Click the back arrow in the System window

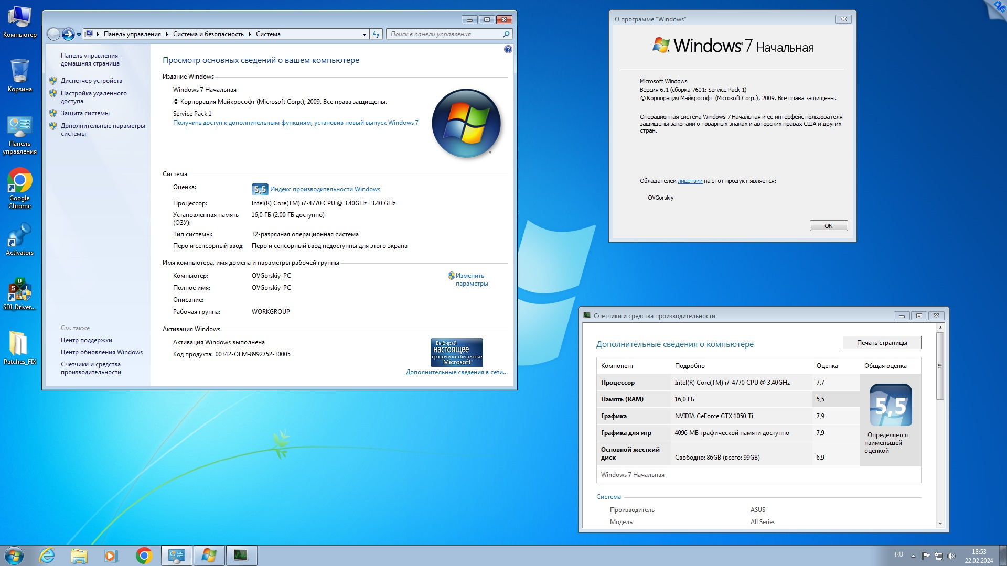tap(53, 34)
